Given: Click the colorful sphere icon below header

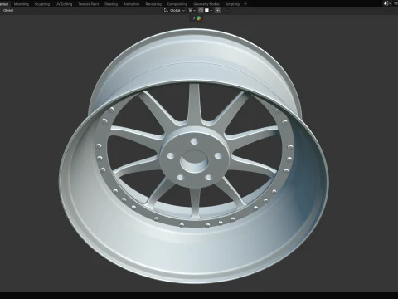Looking at the screenshot, I should click(x=198, y=18).
